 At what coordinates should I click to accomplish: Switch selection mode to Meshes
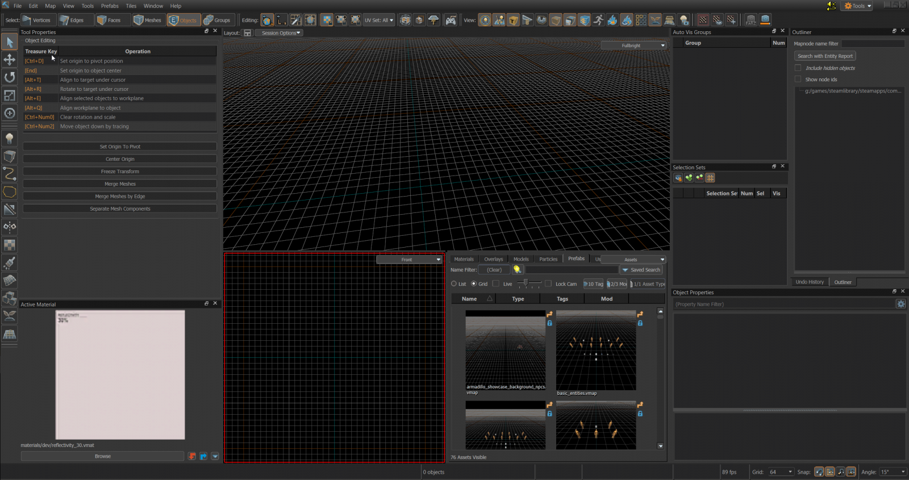click(147, 20)
